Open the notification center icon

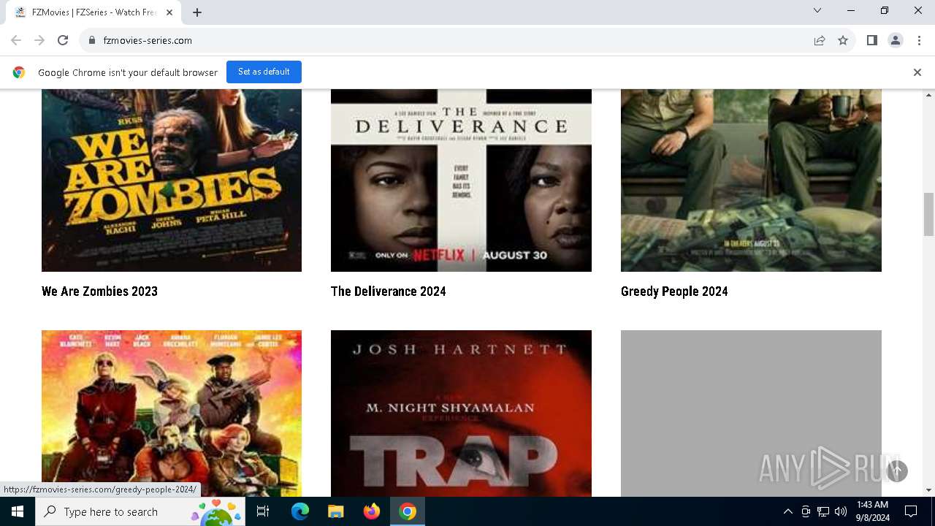[911, 511]
